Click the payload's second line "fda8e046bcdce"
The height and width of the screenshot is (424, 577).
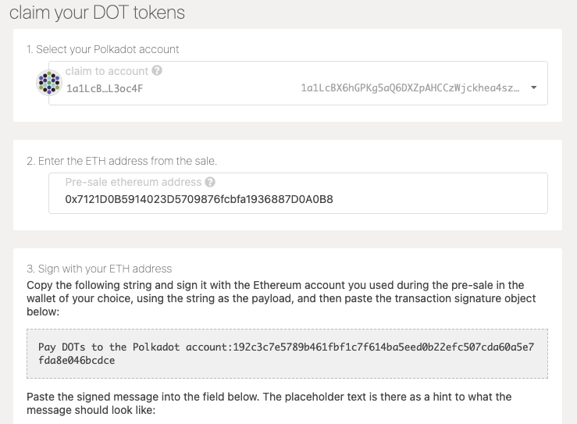tap(77, 360)
